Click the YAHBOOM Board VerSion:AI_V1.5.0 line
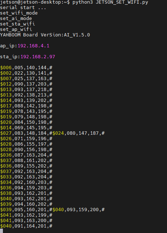 [45, 35]
